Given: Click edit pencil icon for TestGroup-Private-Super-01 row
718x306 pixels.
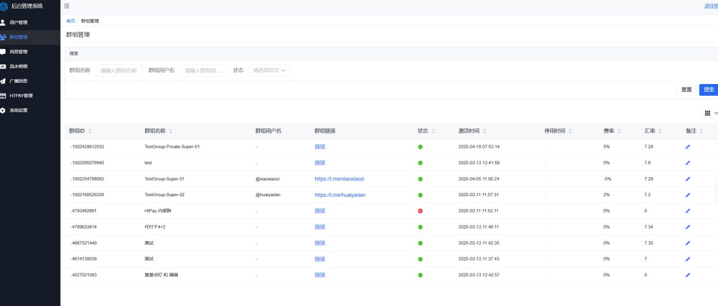Looking at the screenshot, I should [688, 147].
